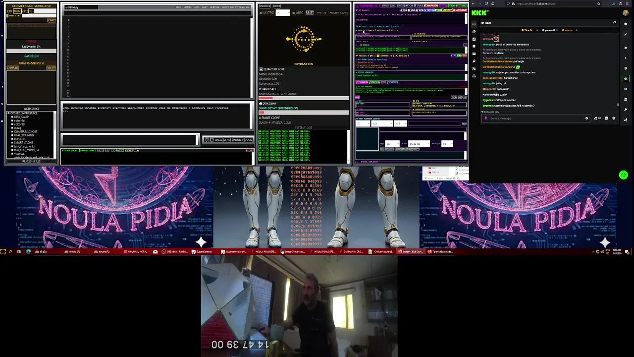Open the FS dropdown in task panel
Image resolution: width=634 pixels, height=357 pixels.
point(447,144)
